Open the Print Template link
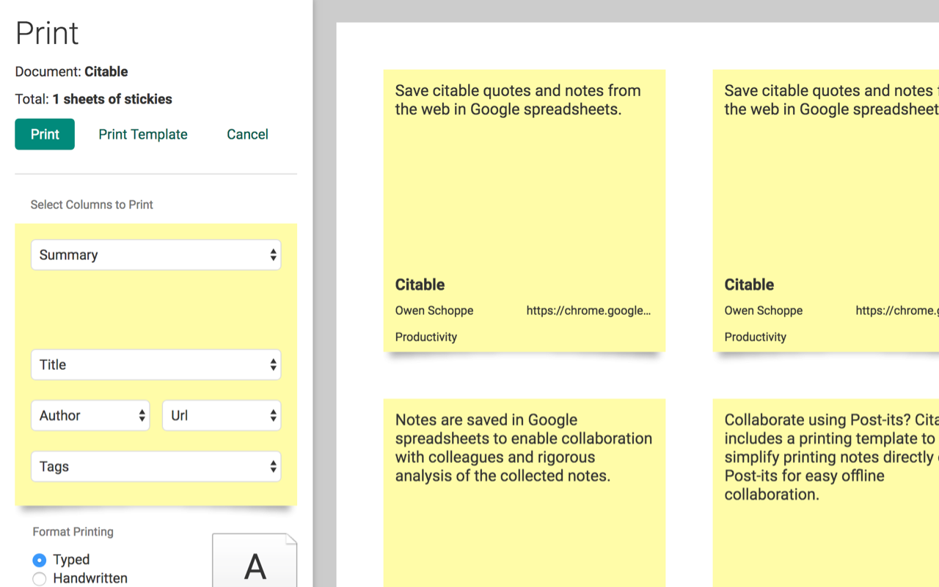The image size is (939, 587). coord(143,134)
